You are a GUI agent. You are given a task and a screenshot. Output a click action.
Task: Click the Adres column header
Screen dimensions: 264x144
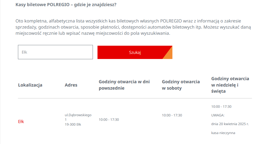pyautogui.click(x=71, y=85)
